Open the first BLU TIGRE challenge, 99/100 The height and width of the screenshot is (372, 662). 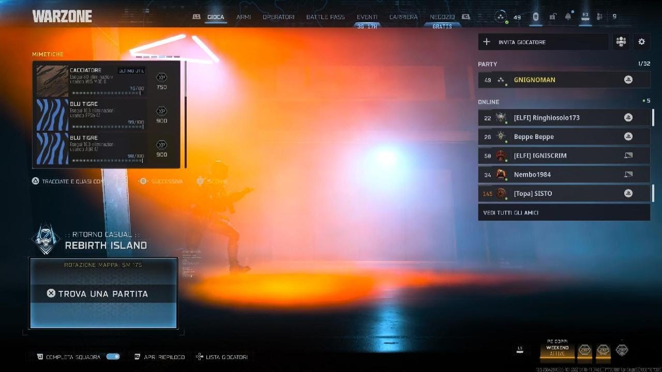[x=107, y=115]
